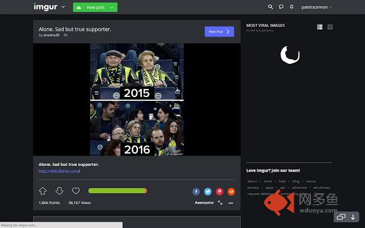
Task: Open the chat messages icon
Action: click(x=281, y=7)
